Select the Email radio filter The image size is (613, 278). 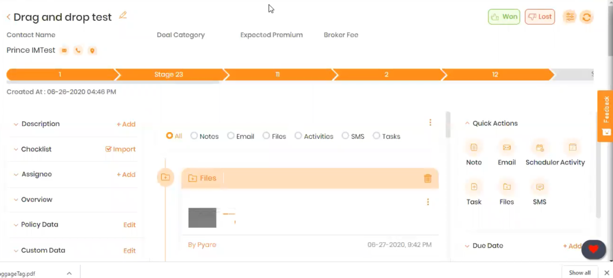coord(230,136)
